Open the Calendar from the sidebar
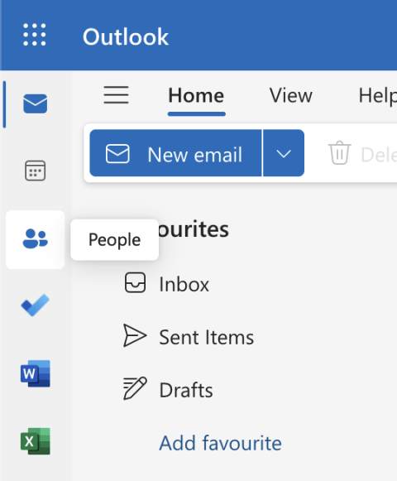397x481 pixels. click(x=36, y=171)
